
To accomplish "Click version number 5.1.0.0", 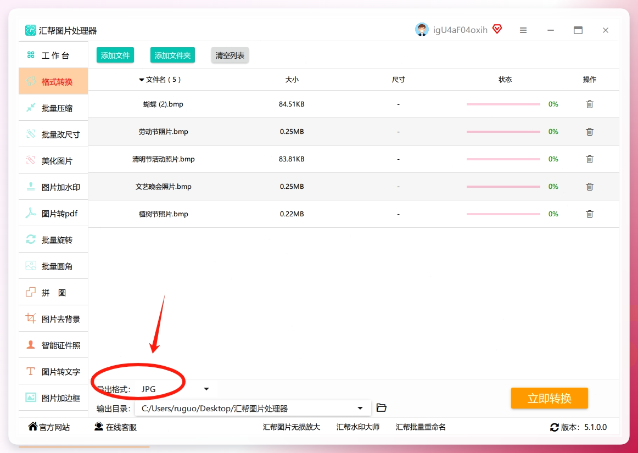I will [595, 427].
